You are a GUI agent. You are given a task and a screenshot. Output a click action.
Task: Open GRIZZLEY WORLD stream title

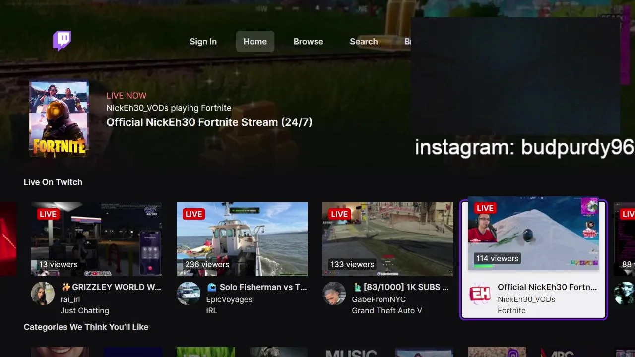[x=111, y=287]
